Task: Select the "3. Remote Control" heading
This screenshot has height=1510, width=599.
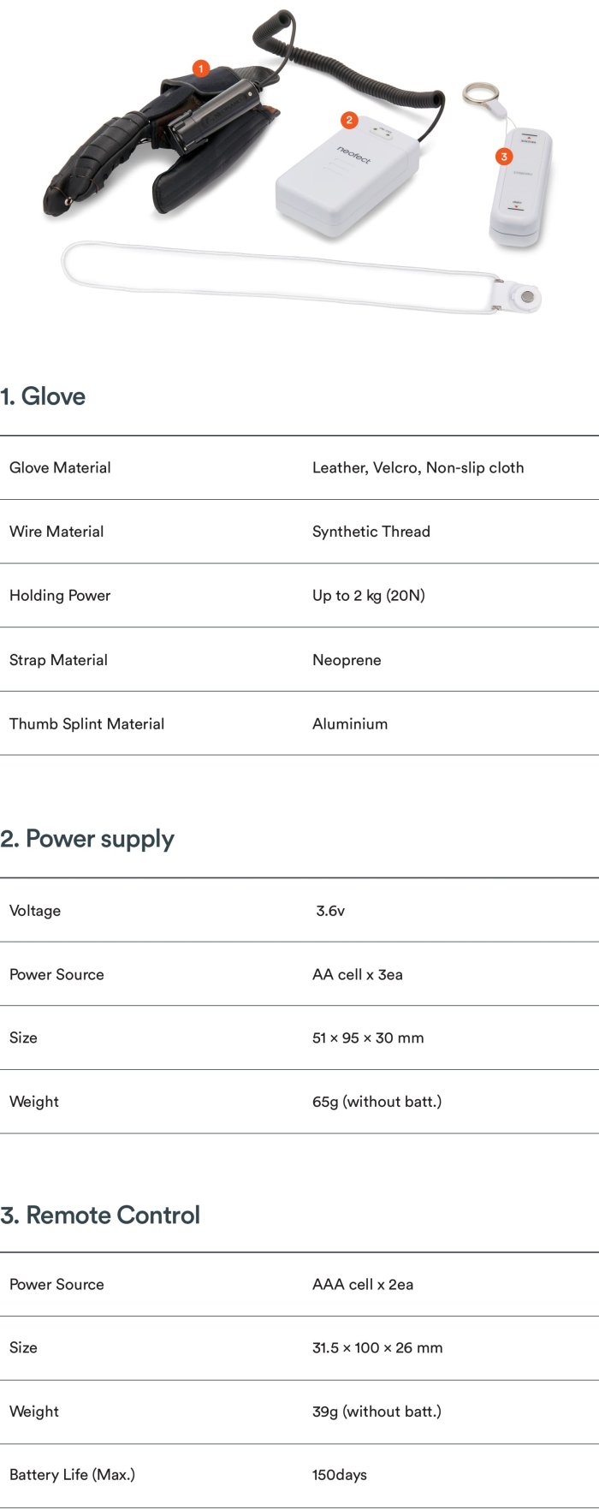Action: [x=100, y=1215]
